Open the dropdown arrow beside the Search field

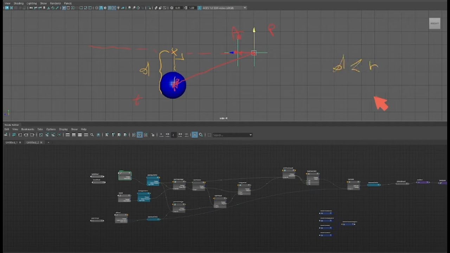coord(251,135)
